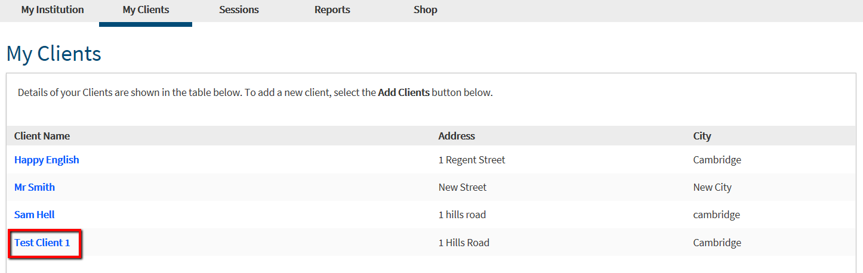Viewport: 863px width, 273px height.
Task: Select the New Street address cell
Action: [463, 187]
